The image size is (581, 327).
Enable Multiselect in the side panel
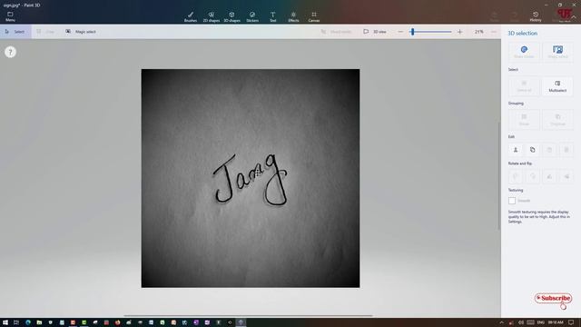click(557, 86)
